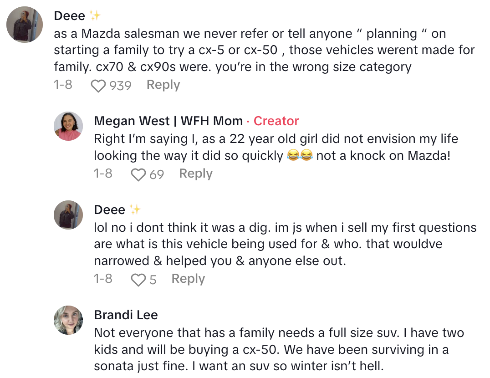Click the 1-8 date on Megan's reply

(x=103, y=174)
